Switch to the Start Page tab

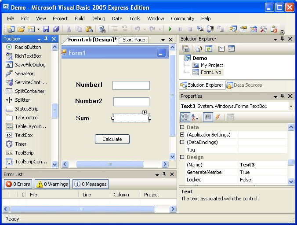point(134,40)
